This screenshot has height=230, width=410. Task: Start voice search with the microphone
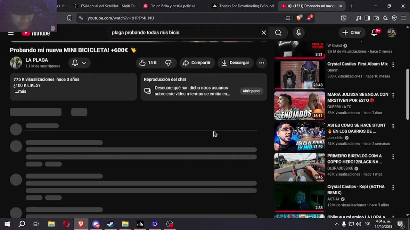[x=299, y=33]
